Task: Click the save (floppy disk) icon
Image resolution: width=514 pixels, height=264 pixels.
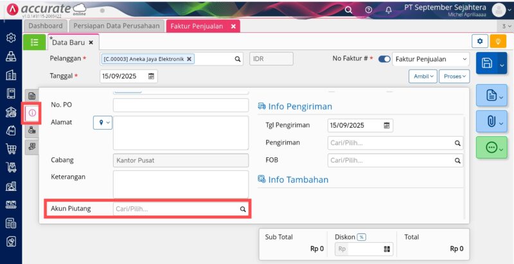Action: tap(486, 64)
